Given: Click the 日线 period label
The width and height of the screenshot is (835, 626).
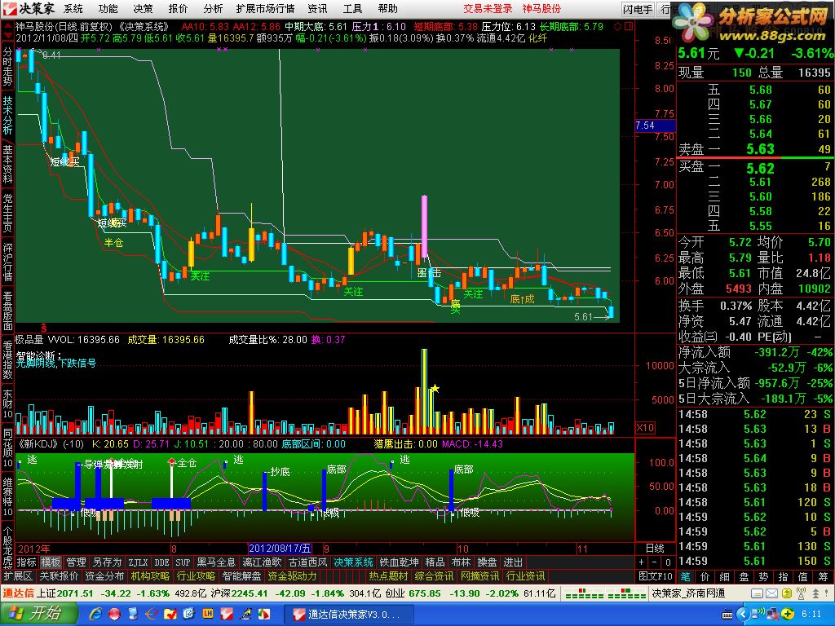Looking at the screenshot, I should [655, 549].
